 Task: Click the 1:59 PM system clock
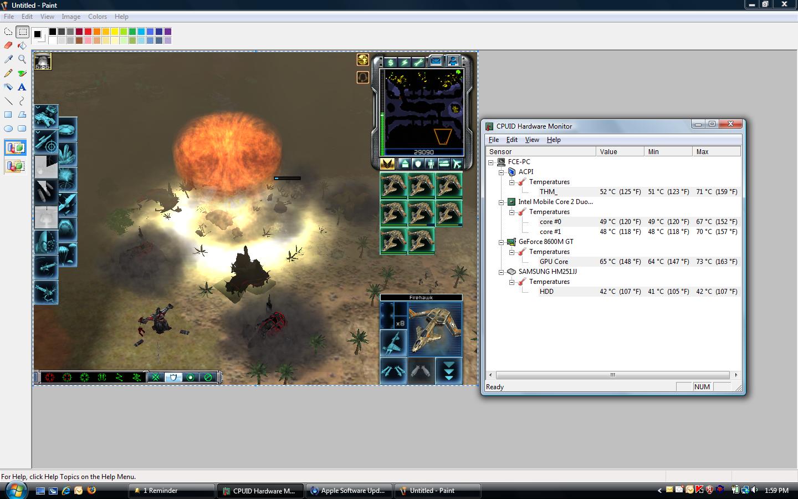776,491
